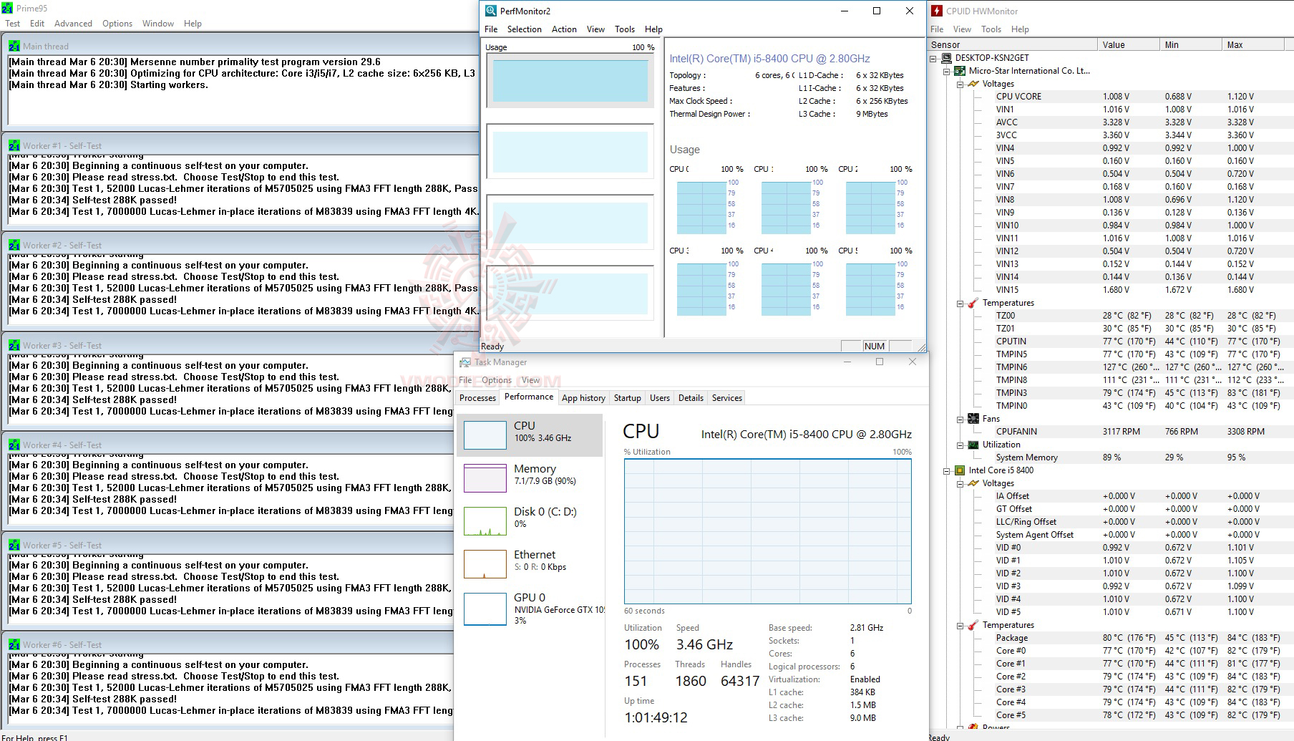The image size is (1294, 741).
Task: Open the Action menu in PerfMonitor2
Action: [x=564, y=29]
